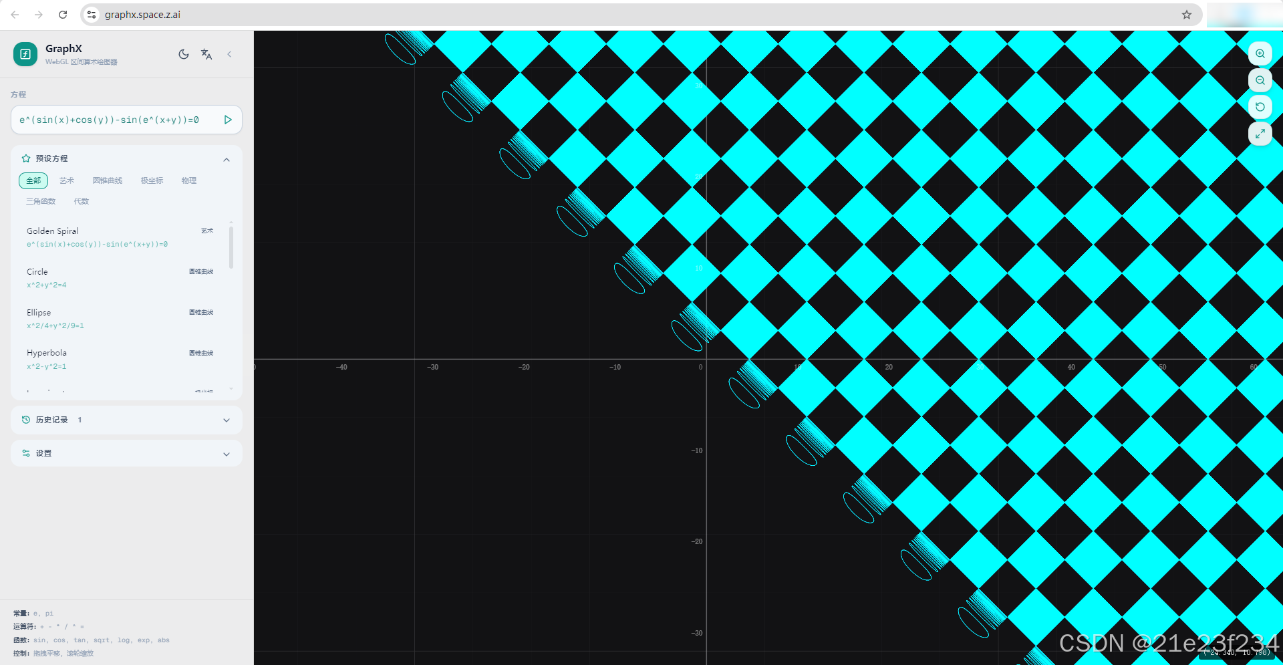
Task: Click the preset equations star icon
Action: 26,158
